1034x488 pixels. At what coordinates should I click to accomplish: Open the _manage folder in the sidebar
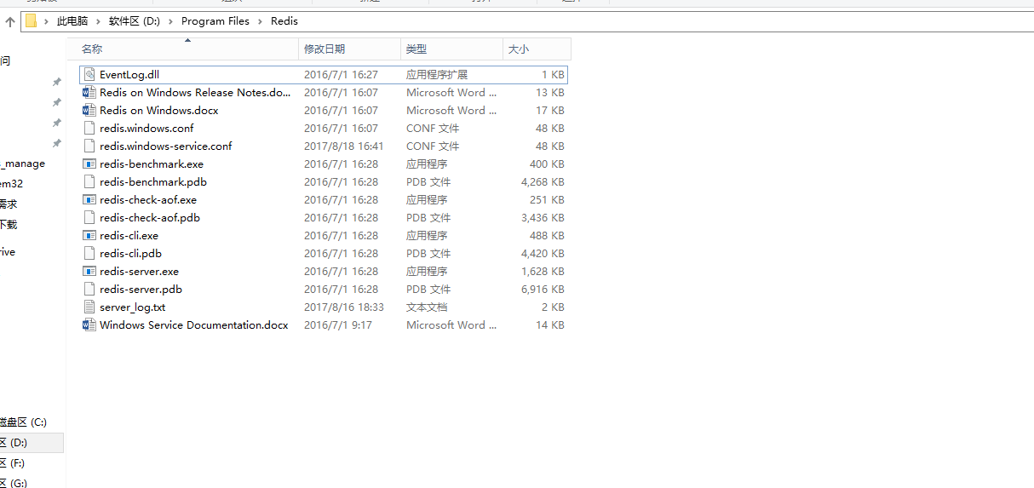click(x=23, y=164)
